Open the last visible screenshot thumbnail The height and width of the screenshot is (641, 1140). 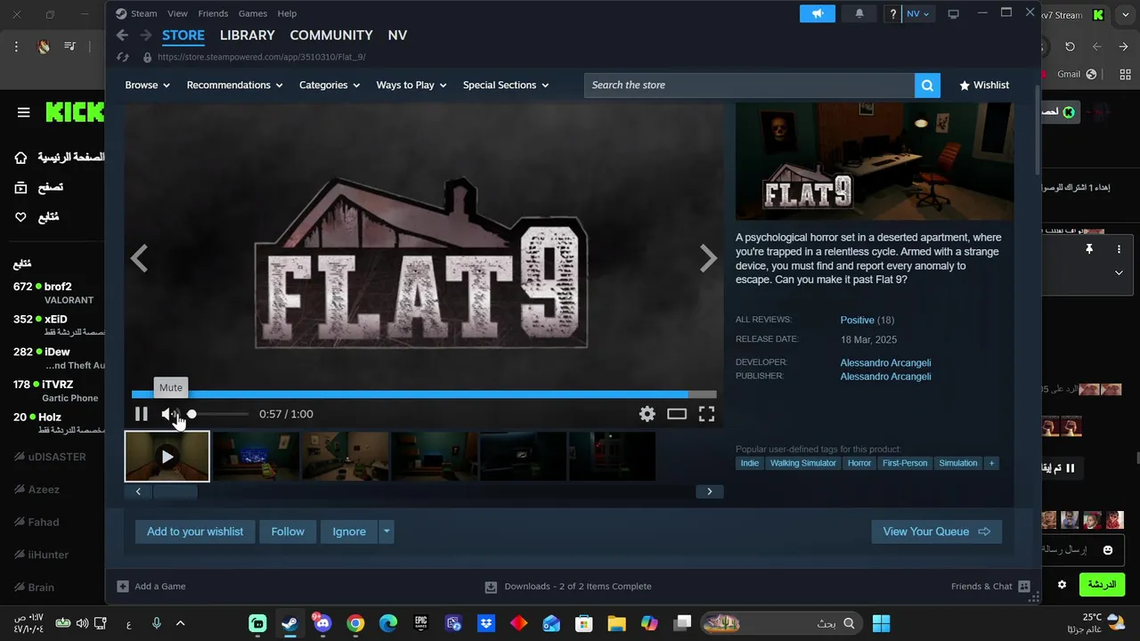tap(612, 457)
